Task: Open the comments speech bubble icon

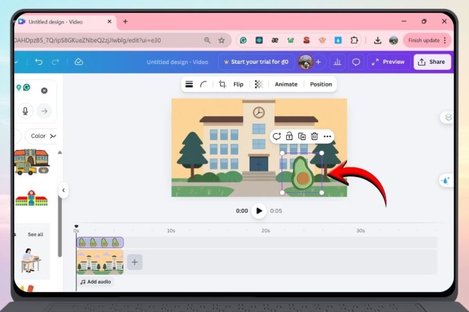Action: pos(356,62)
